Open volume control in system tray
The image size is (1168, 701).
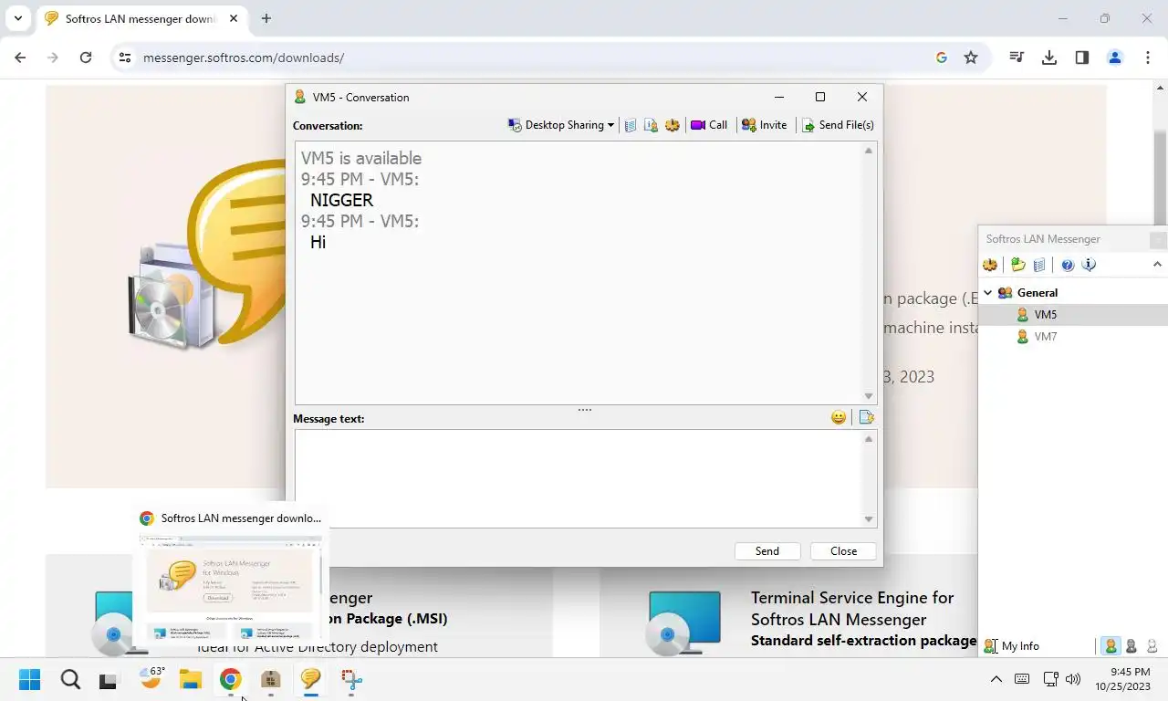(x=1073, y=679)
